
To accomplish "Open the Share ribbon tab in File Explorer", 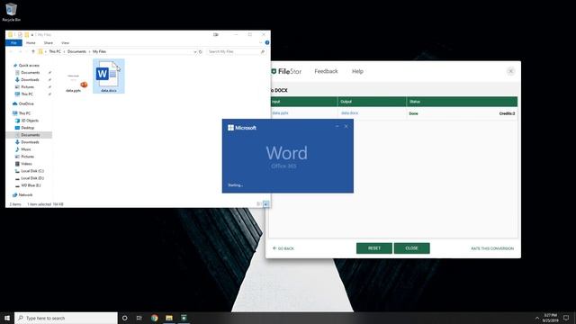I will [49, 43].
